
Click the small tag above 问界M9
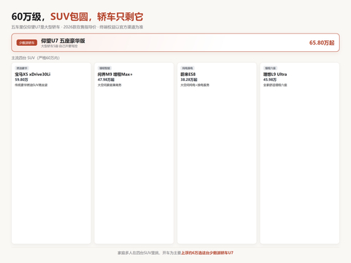(x=105, y=68)
